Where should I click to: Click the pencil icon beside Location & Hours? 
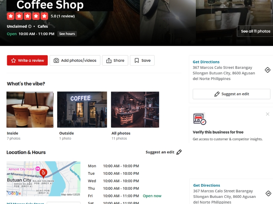click(179, 152)
